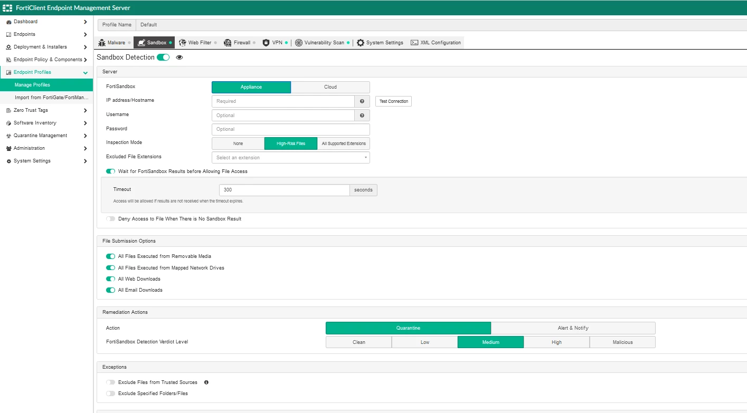Open the Vulnerability Scan tab label

324,43
